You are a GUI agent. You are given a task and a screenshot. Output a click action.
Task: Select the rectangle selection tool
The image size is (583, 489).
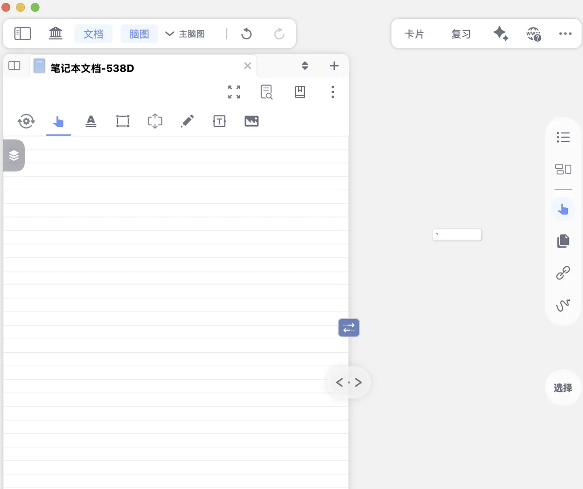point(123,121)
